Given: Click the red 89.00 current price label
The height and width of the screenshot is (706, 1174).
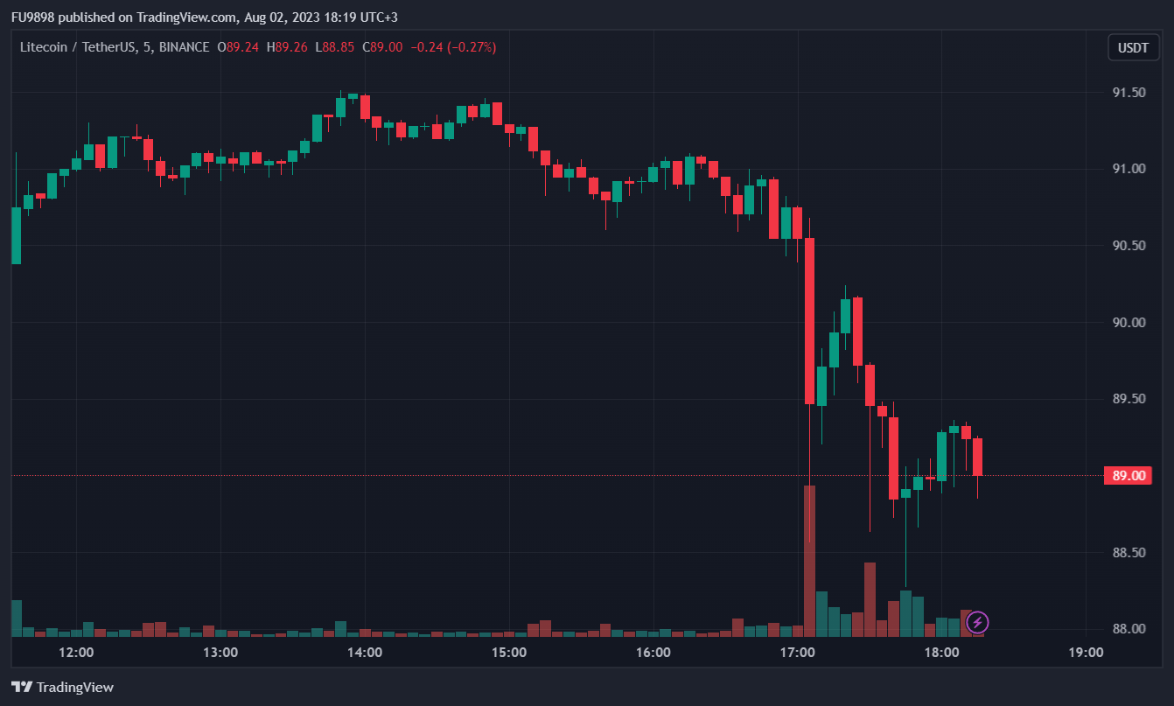Looking at the screenshot, I should click(1129, 476).
